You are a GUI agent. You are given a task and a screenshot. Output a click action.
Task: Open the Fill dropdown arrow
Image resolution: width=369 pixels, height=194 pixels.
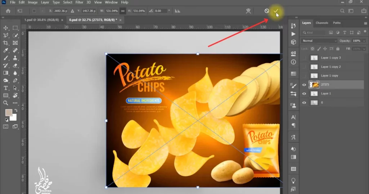tap(364, 49)
